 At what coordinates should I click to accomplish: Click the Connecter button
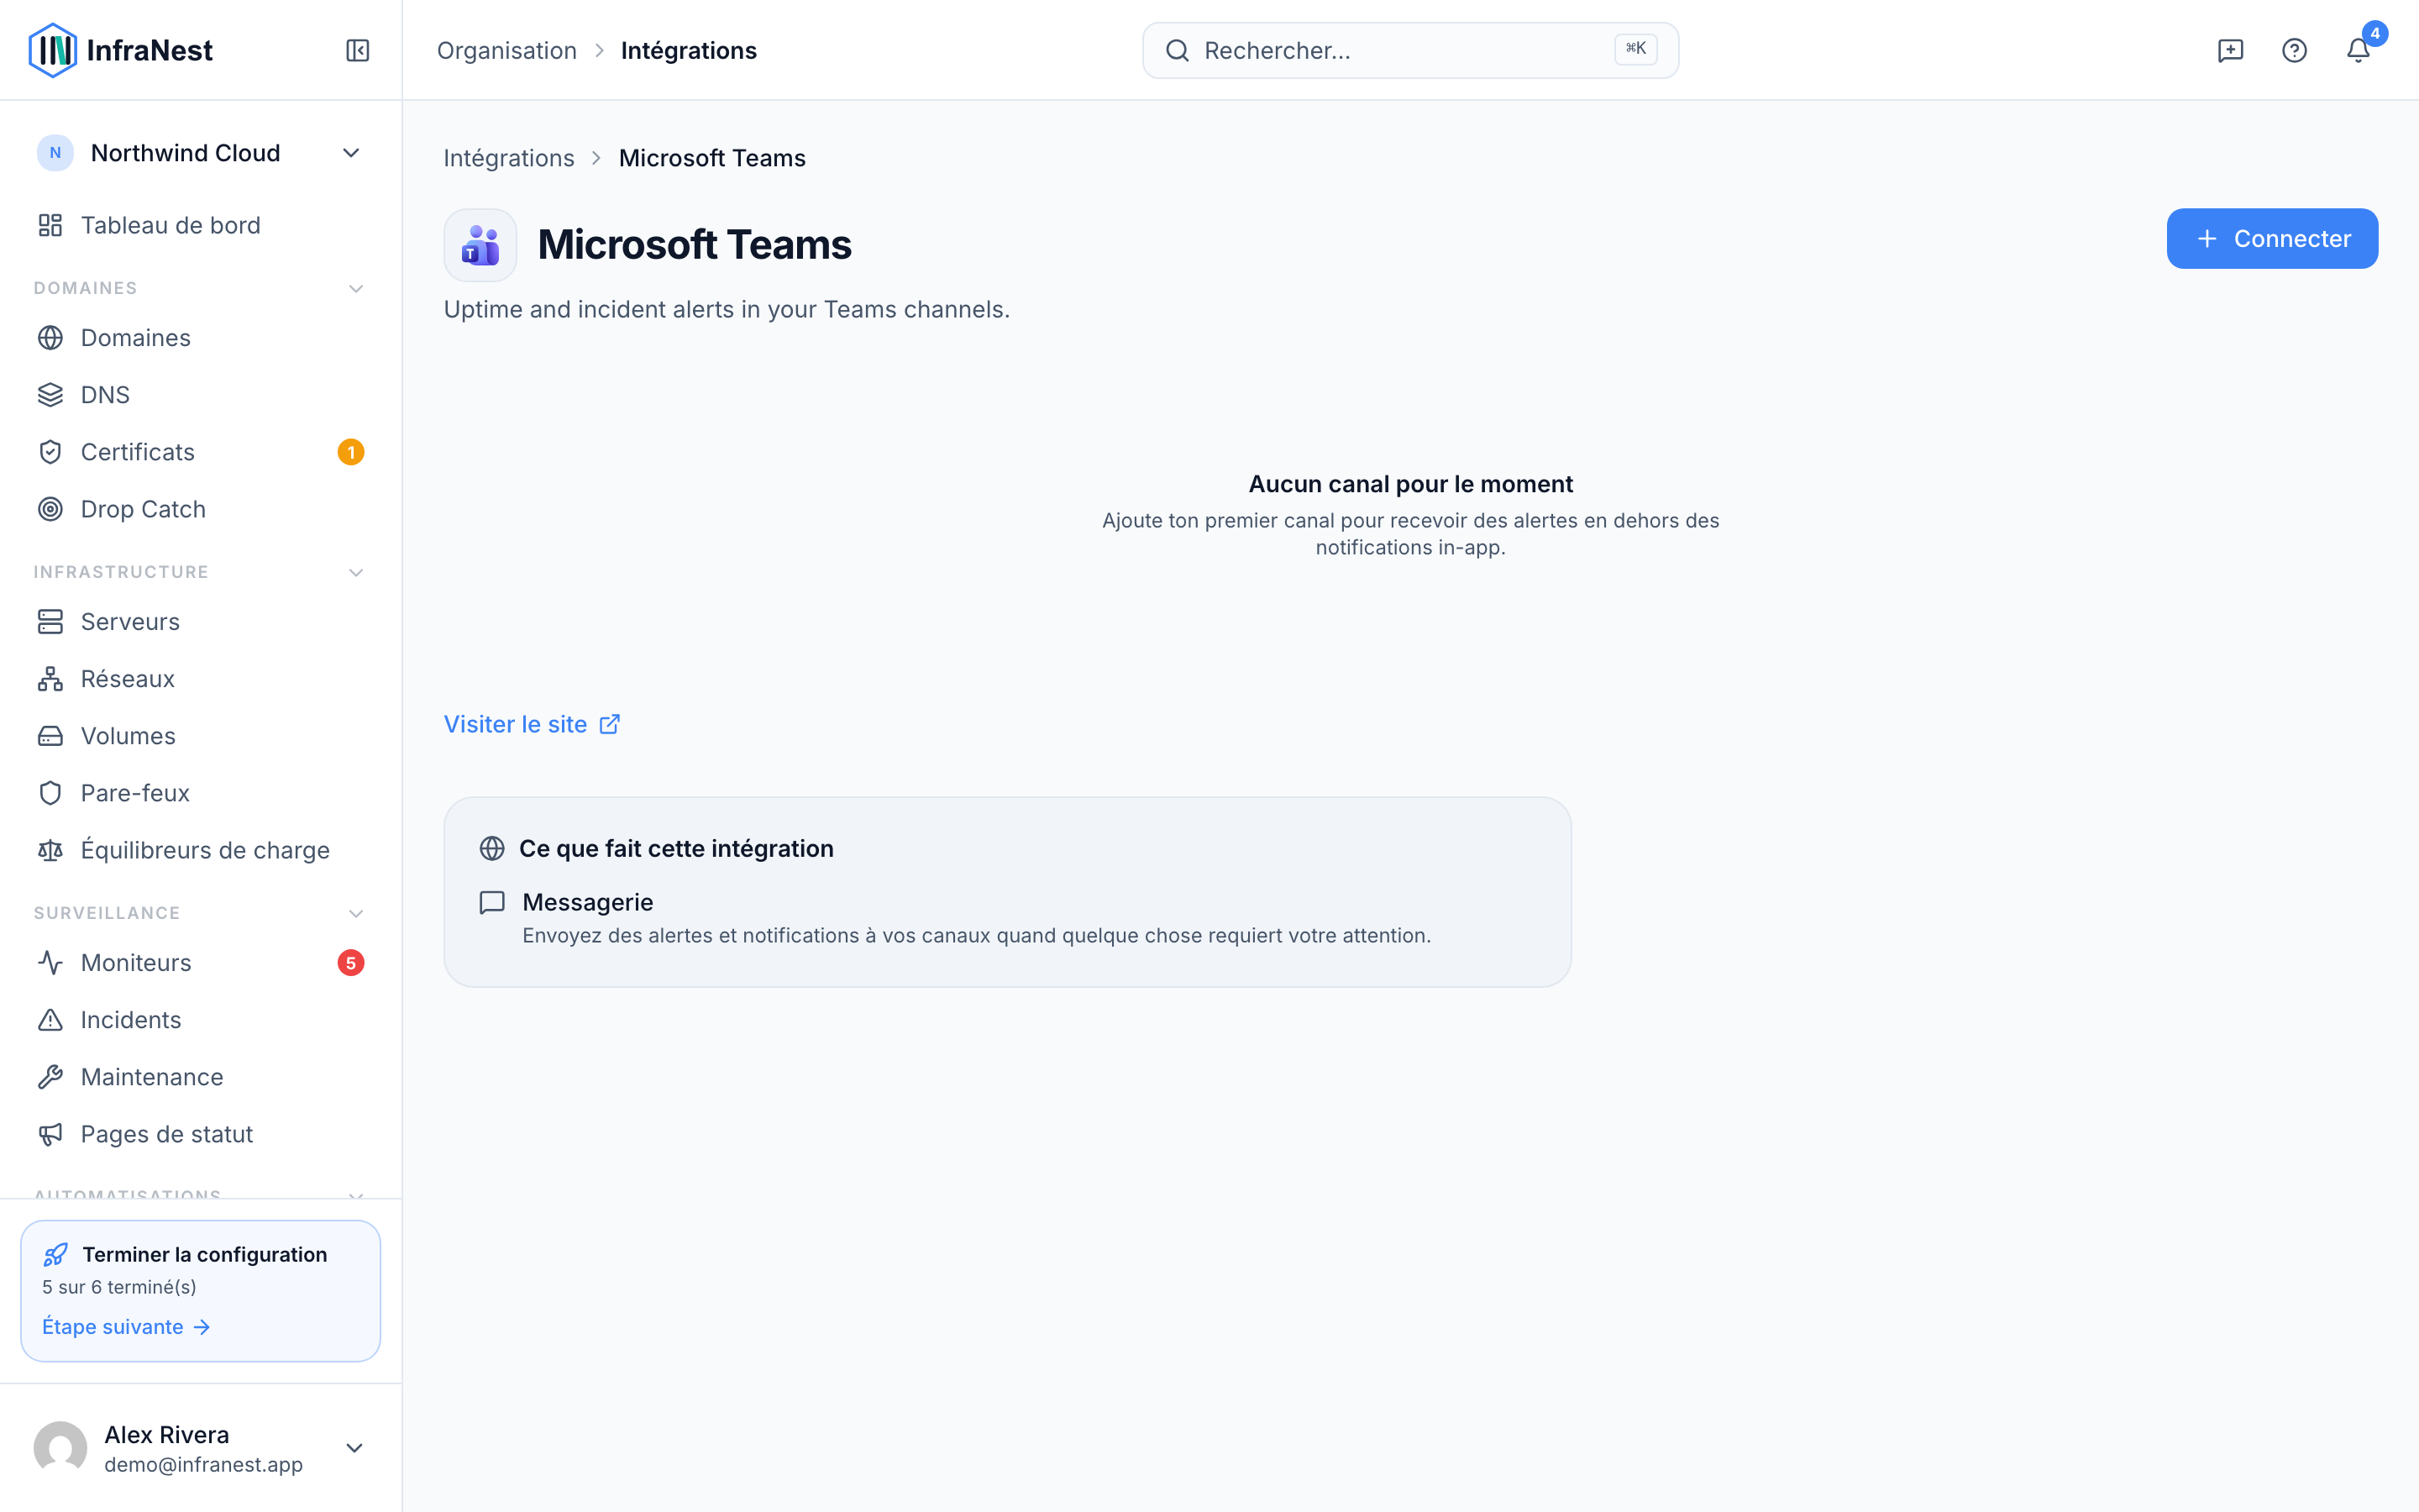(x=2272, y=239)
